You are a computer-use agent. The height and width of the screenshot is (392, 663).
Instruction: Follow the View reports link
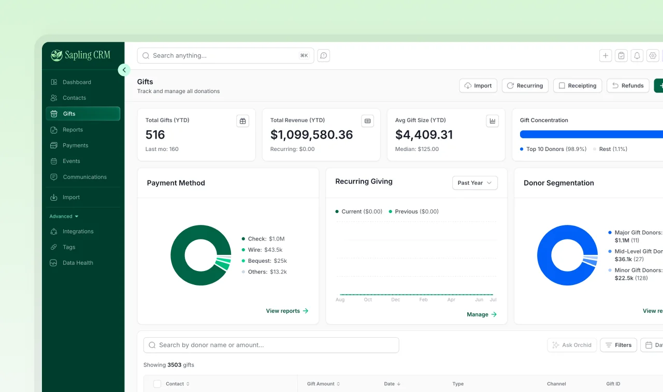[x=287, y=311]
